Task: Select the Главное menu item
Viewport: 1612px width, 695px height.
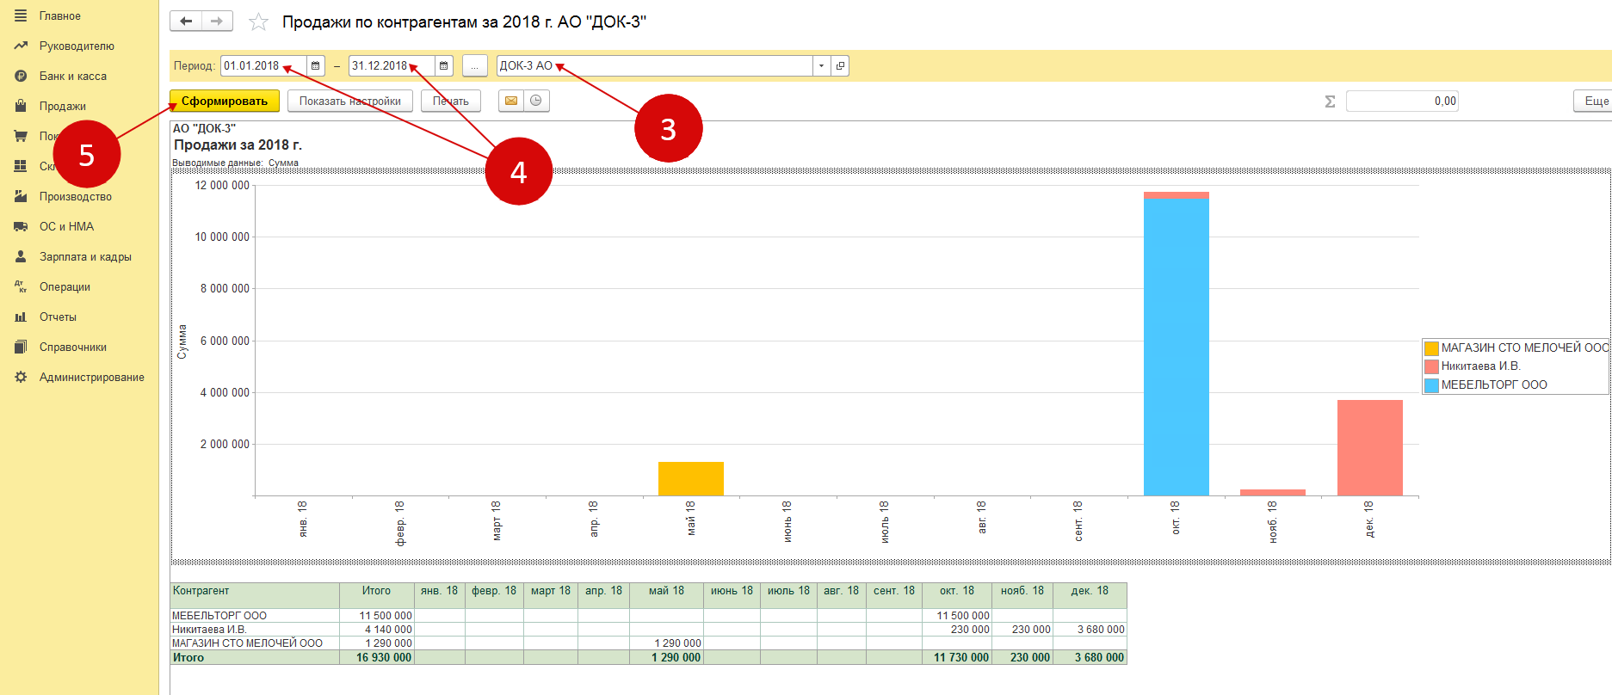Action: point(60,15)
